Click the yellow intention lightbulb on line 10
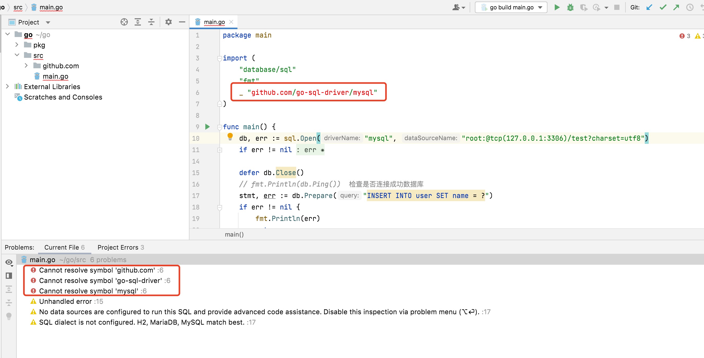Image resolution: width=704 pixels, height=358 pixels. point(230,137)
